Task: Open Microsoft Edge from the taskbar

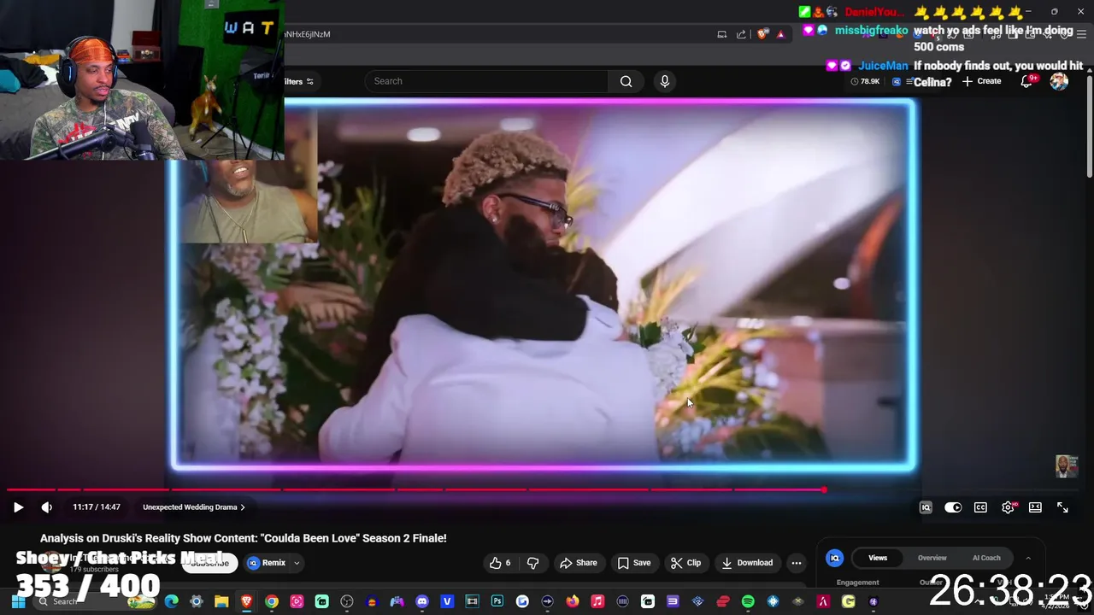Action: click(172, 601)
